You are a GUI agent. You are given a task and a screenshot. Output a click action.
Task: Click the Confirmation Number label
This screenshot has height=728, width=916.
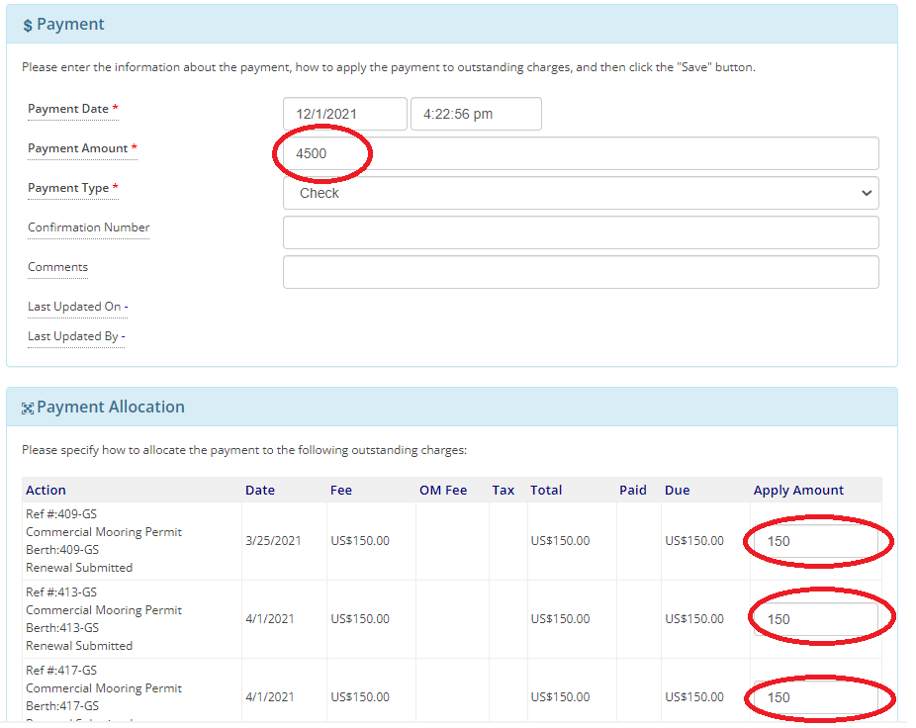pyautogui.click(x=89, y=227)
